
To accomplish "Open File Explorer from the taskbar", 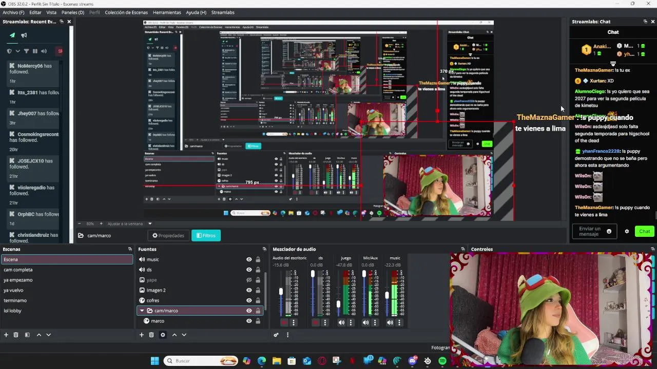I will coord(277,361).
